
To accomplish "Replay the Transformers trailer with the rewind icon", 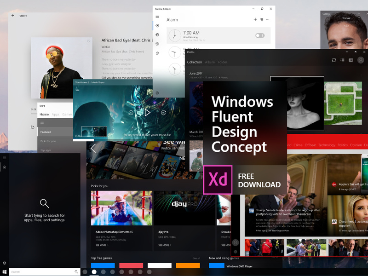I will point(131,112).
